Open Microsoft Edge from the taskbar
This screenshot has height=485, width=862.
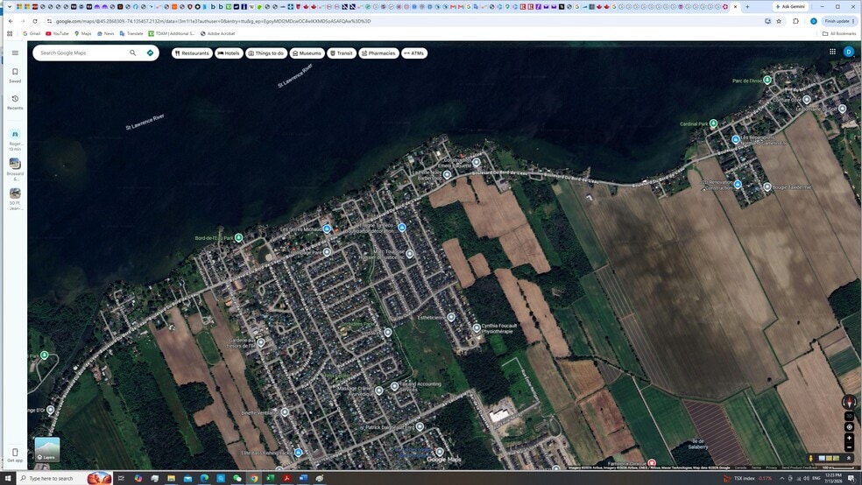[204, 478]
